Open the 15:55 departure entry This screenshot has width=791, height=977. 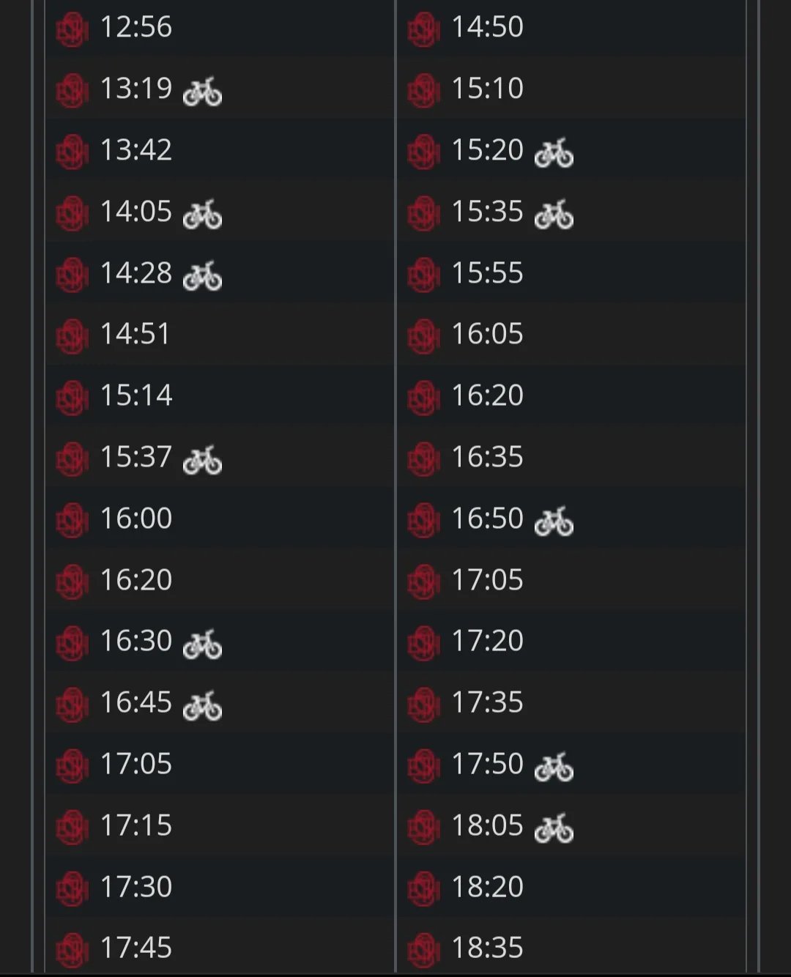click(x=487, y=273)
